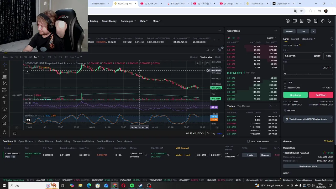
Task: Change size unit USDT dropdown
Action: [x=327, y=67]
